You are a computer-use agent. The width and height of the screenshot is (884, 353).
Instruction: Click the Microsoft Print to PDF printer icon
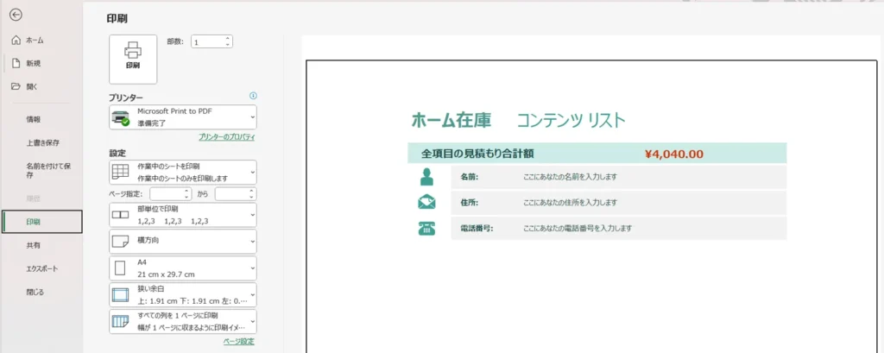tap(121, 118)
